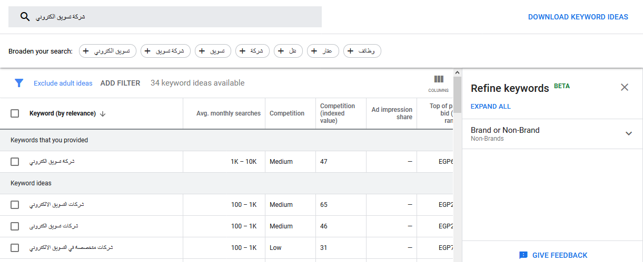Tick the Low competition keyword checkbox
643x262 pixels.
[x=15, y=248]
